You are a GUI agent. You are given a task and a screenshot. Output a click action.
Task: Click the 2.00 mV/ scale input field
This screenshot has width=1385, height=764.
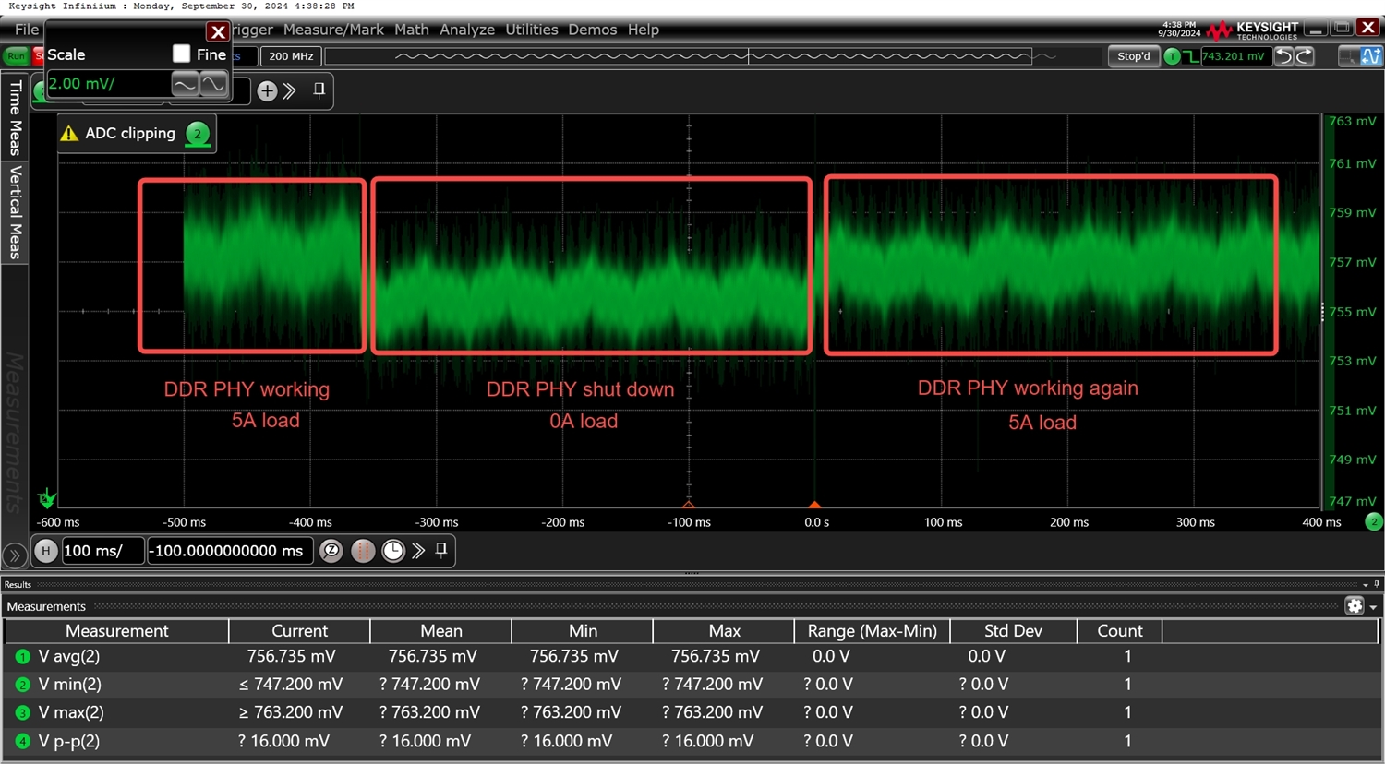[x=109, y=84]
